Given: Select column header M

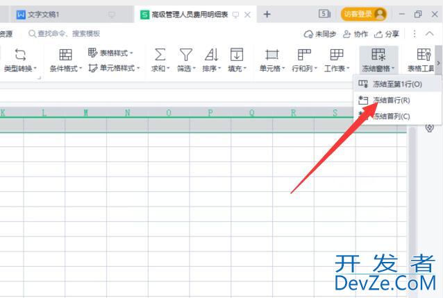Looking at the screenshot, I should (x=86, y=113).
